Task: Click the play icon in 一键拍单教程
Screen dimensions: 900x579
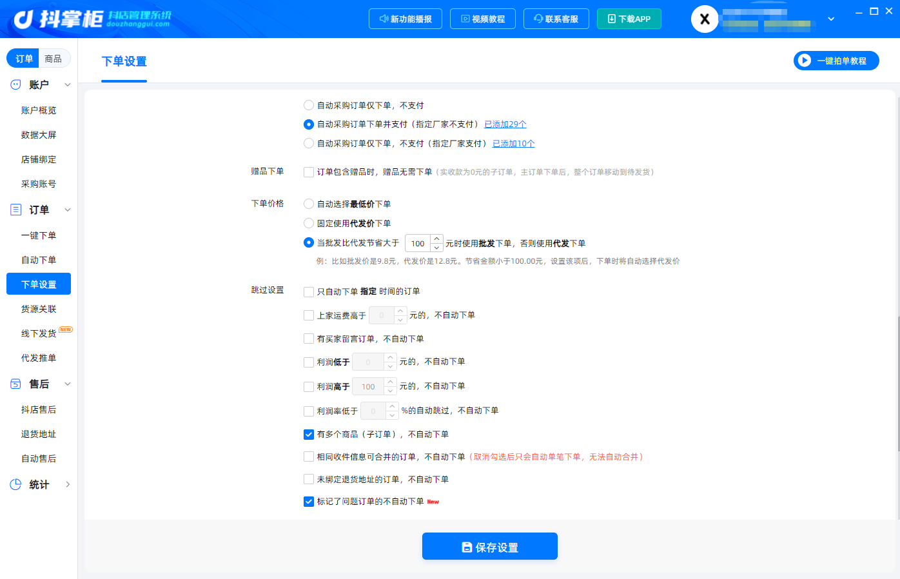Action: [x=804, y=61]
